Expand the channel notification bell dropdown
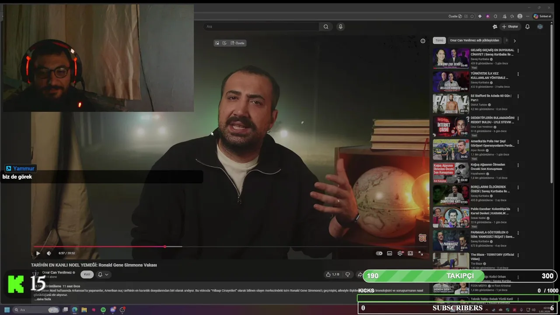This screenshot has width=560, height=315. 103,274
